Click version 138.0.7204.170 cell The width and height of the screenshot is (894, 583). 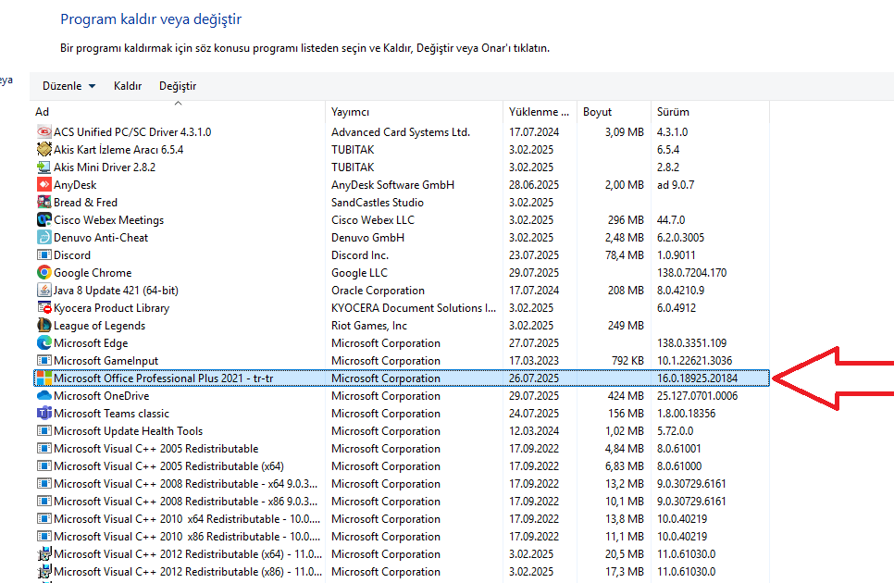[691, 273]
